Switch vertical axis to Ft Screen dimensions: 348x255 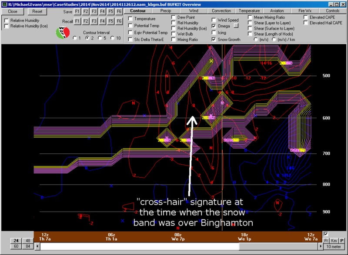click(326, 241)
